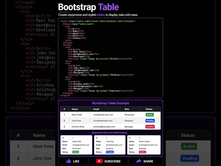Click "john@example.com" in the example table's Email column

[103, 121]
